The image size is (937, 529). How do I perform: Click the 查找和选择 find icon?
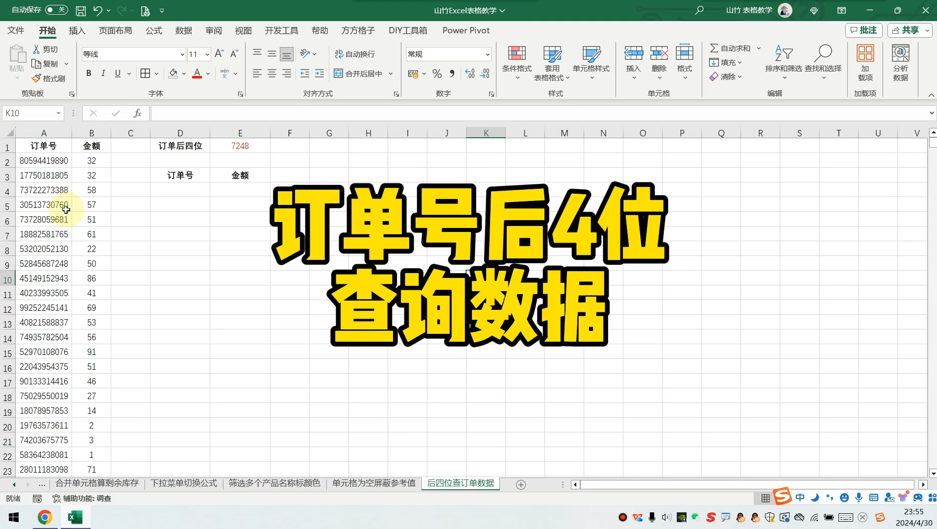pos(823,63)
